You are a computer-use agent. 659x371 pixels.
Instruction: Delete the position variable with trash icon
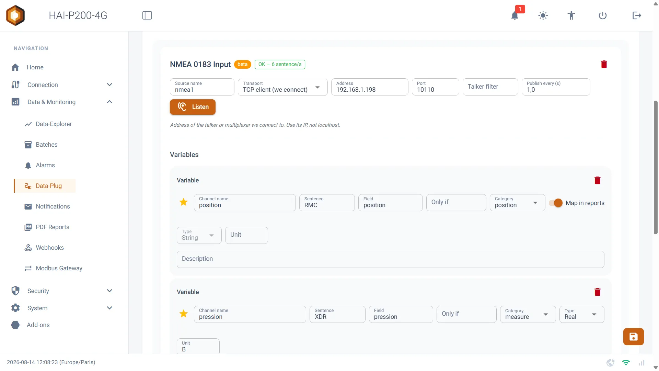click(598, 180)
